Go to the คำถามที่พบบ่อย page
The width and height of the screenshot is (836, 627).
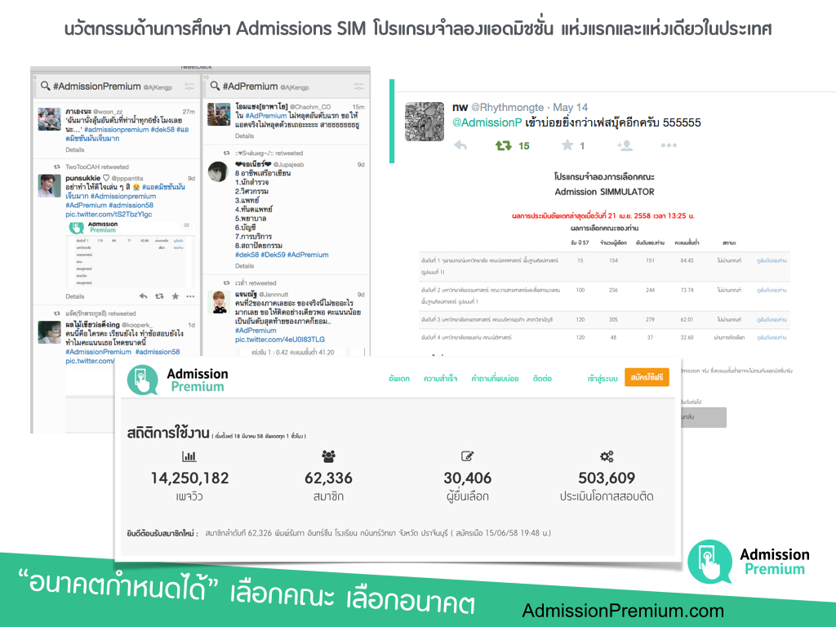pos(495,379)
